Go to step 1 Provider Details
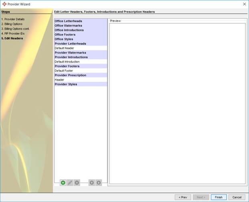 click(x=13, y=19)
